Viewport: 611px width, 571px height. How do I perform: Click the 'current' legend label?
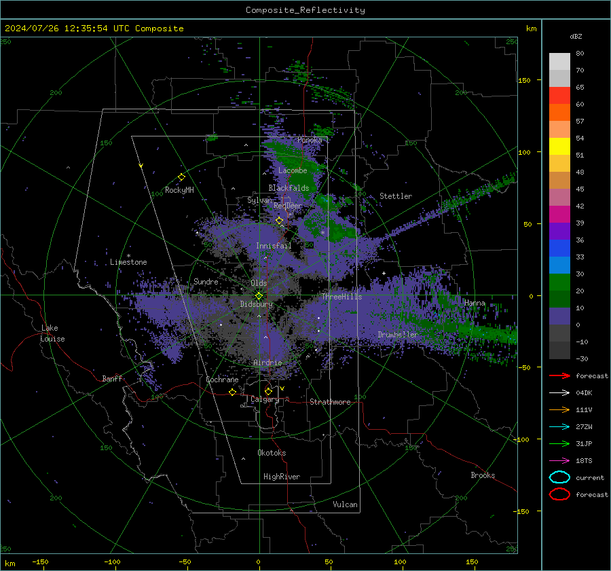tap(590, 477)
